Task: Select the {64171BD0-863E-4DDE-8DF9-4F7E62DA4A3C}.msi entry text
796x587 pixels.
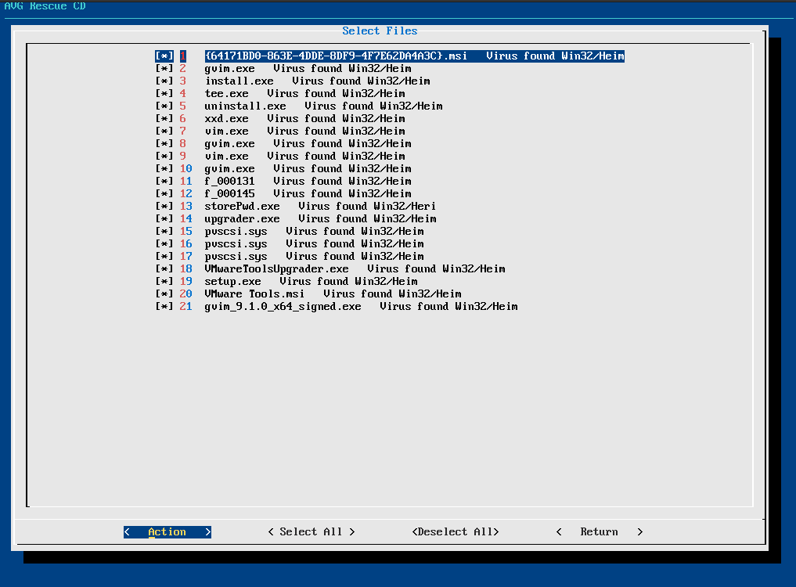Action: click(336, 56)
